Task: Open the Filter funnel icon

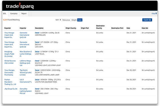Action: click(x=156, y=14)
